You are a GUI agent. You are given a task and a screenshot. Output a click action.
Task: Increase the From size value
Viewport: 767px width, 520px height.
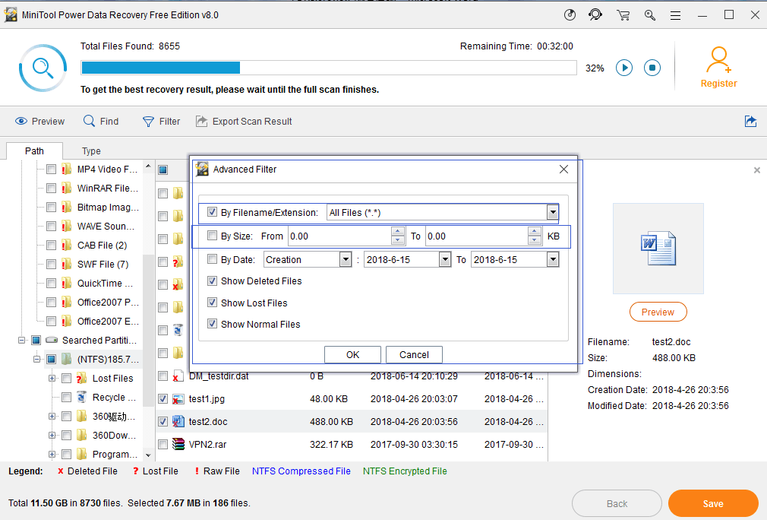(x=398, y=231)
